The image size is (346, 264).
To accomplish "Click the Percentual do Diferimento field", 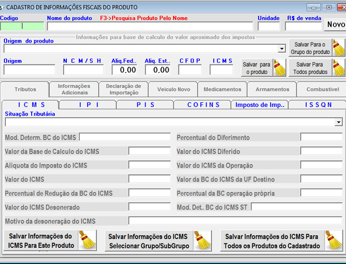I will pos(321,137).
